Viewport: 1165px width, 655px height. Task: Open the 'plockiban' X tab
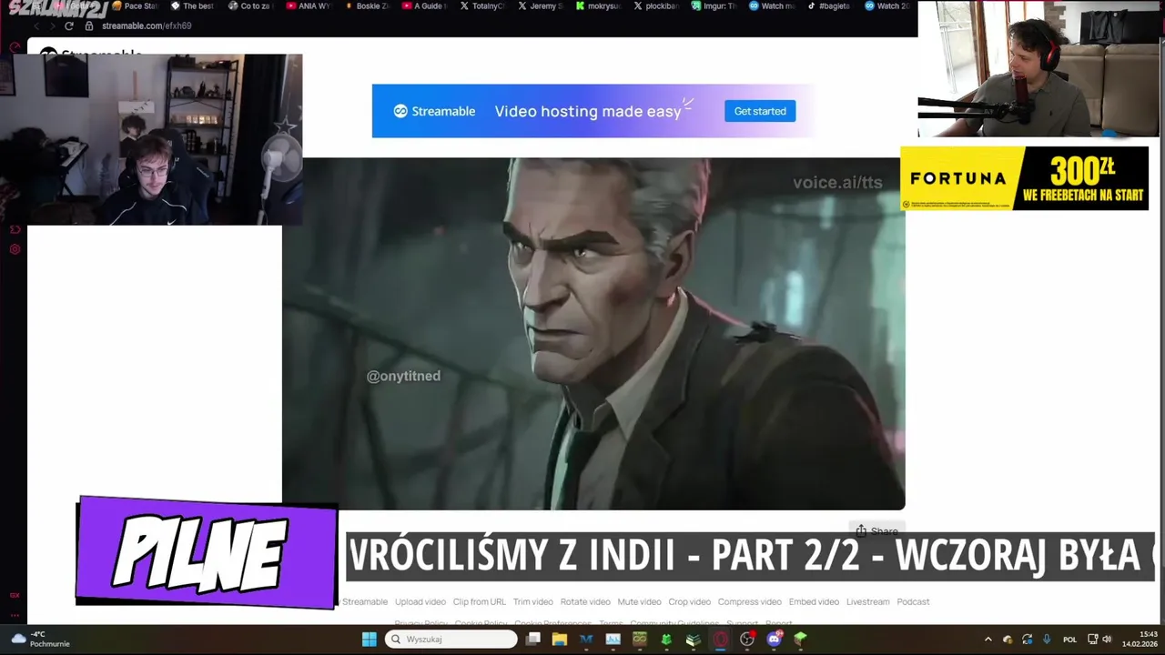coord(656,6)
